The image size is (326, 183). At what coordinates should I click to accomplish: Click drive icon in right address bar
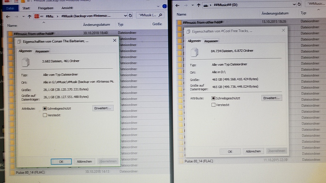pyautogui.click(x=206, y=5)
